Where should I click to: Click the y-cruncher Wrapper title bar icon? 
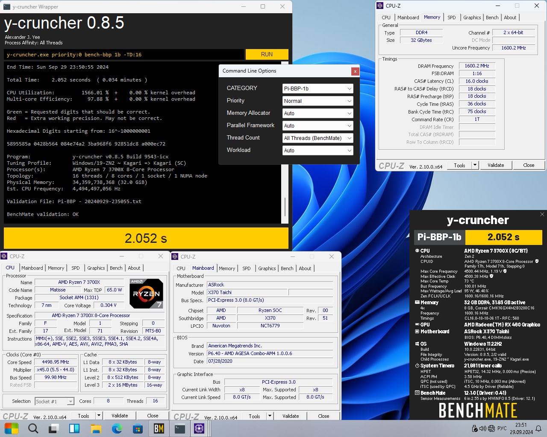(7, 6)
